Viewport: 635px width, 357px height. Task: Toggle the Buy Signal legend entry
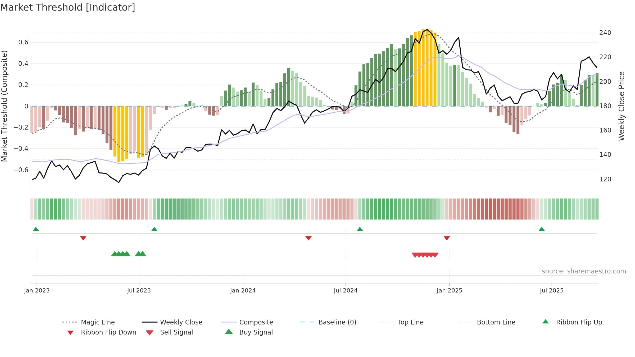(x=249, y=332)
